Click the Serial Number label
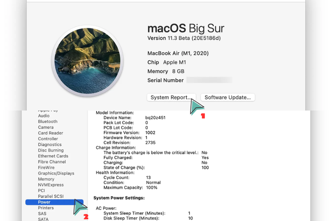The height and width of the screenshot is (221, 332). pyautogui.click(x=165, y=80)
